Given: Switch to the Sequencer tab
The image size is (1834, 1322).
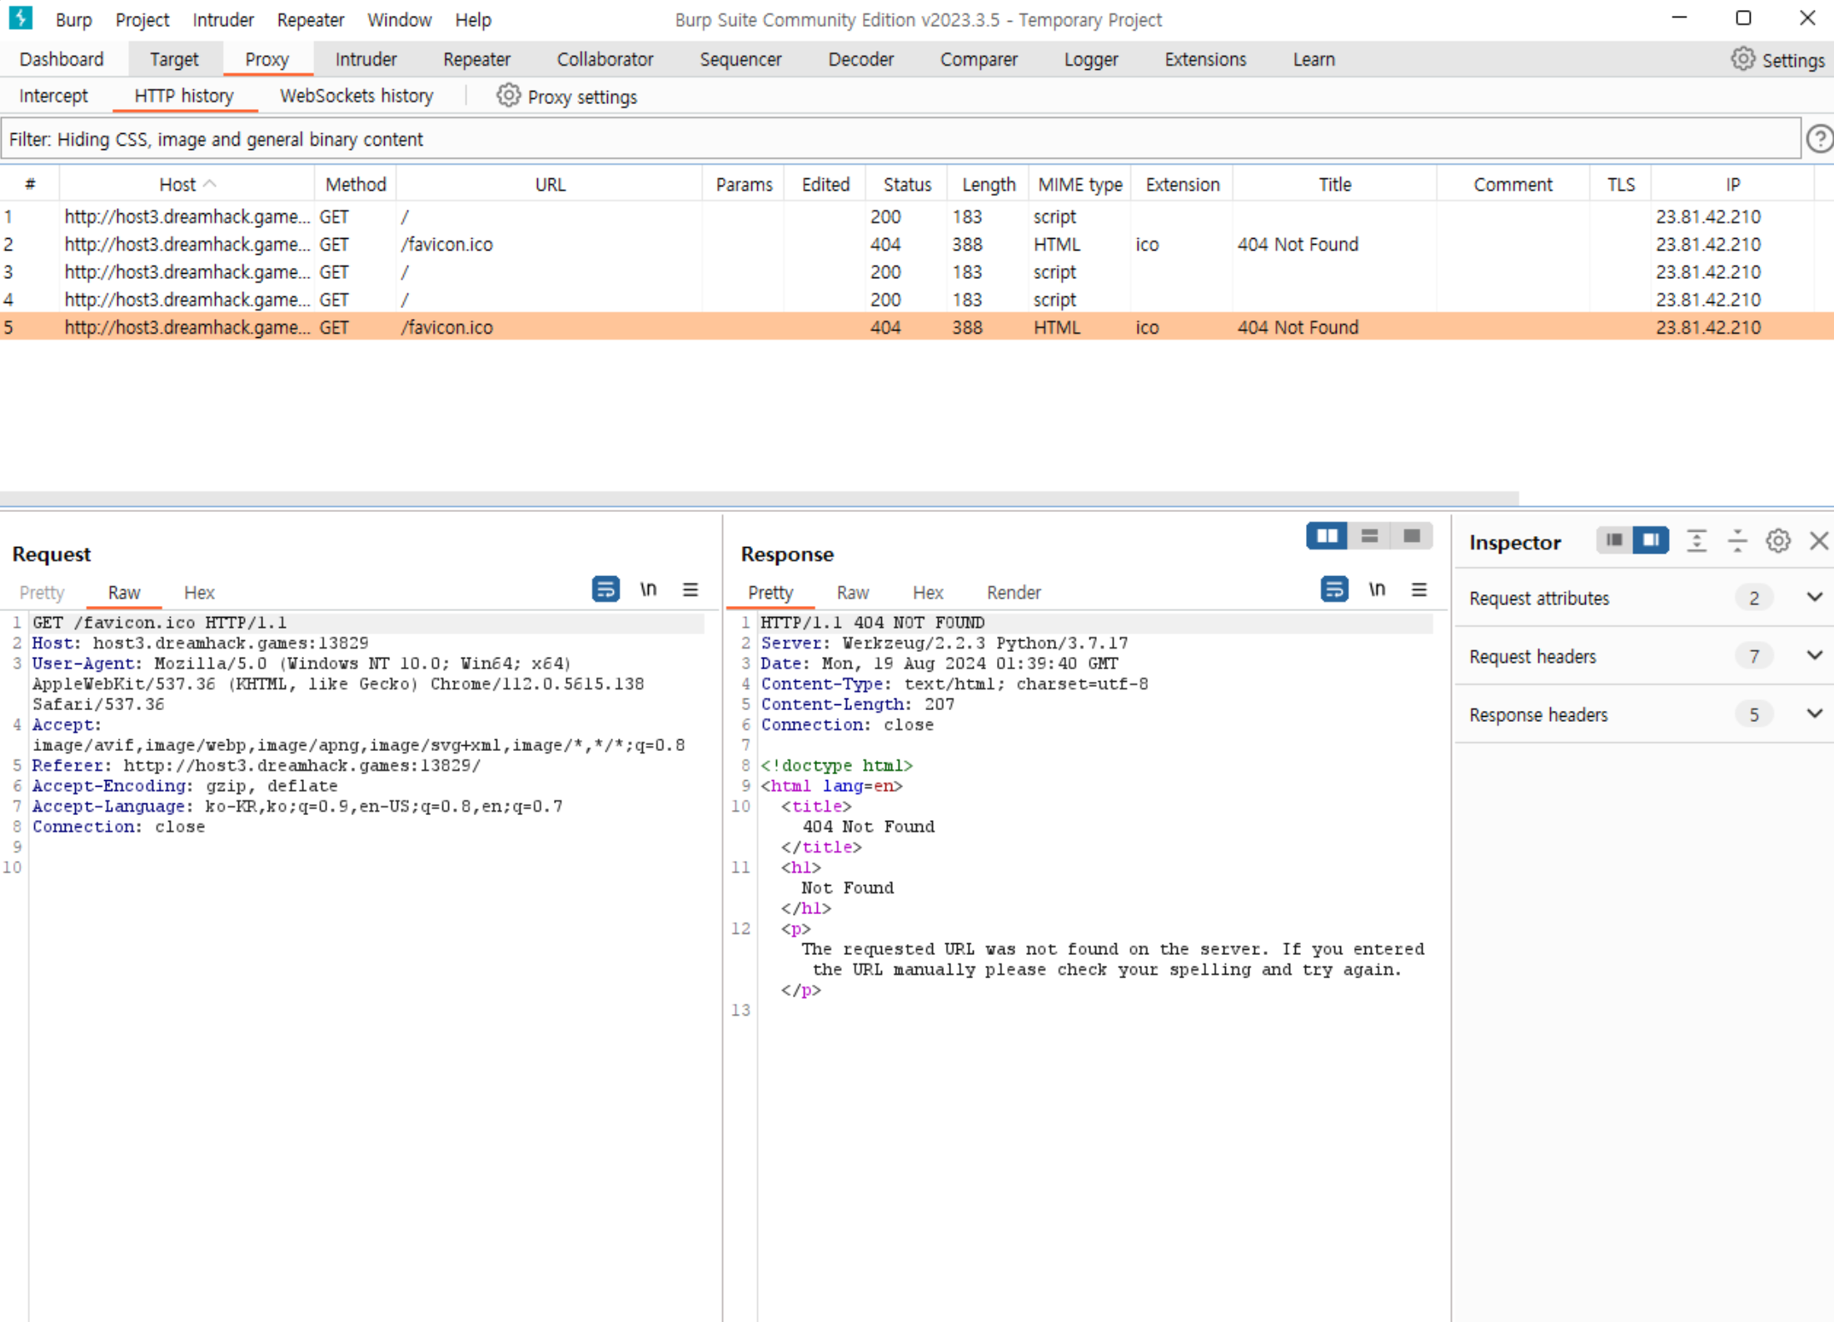Looking at the screenshot, I should click(740, 59).
